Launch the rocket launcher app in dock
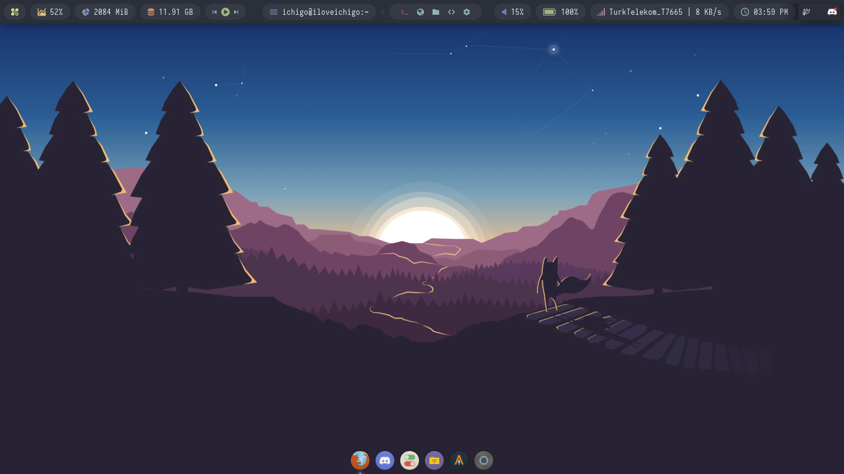This screenshot has height=474, width=844. pyautogui.click(x=459, y=460)
